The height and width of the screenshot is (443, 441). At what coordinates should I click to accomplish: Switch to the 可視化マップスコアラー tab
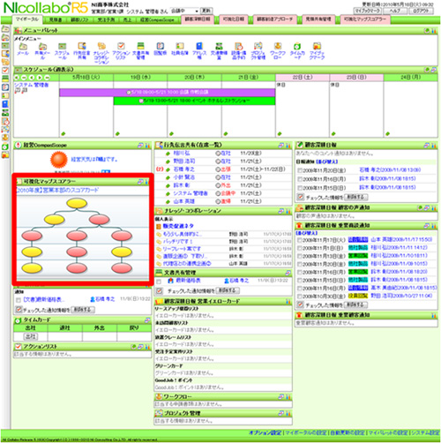tap(365, 19)
